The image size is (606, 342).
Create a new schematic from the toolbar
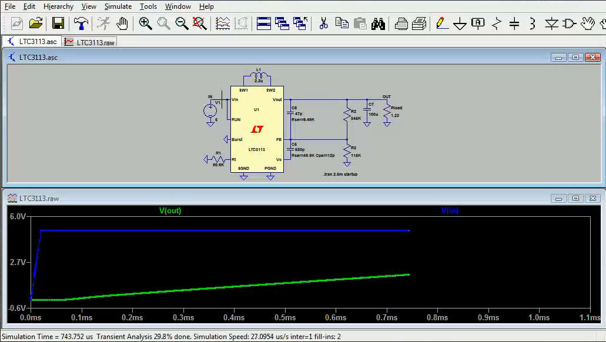(x=16, y=24)
